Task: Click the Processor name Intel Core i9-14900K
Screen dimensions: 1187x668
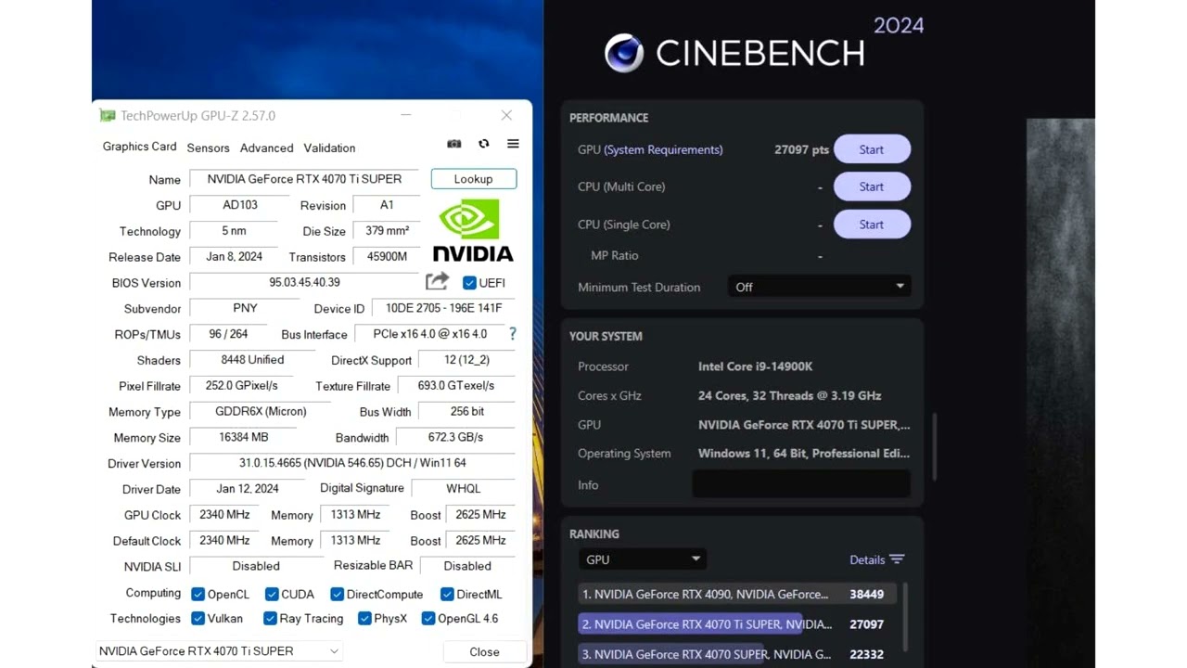Action: [755, 366]
